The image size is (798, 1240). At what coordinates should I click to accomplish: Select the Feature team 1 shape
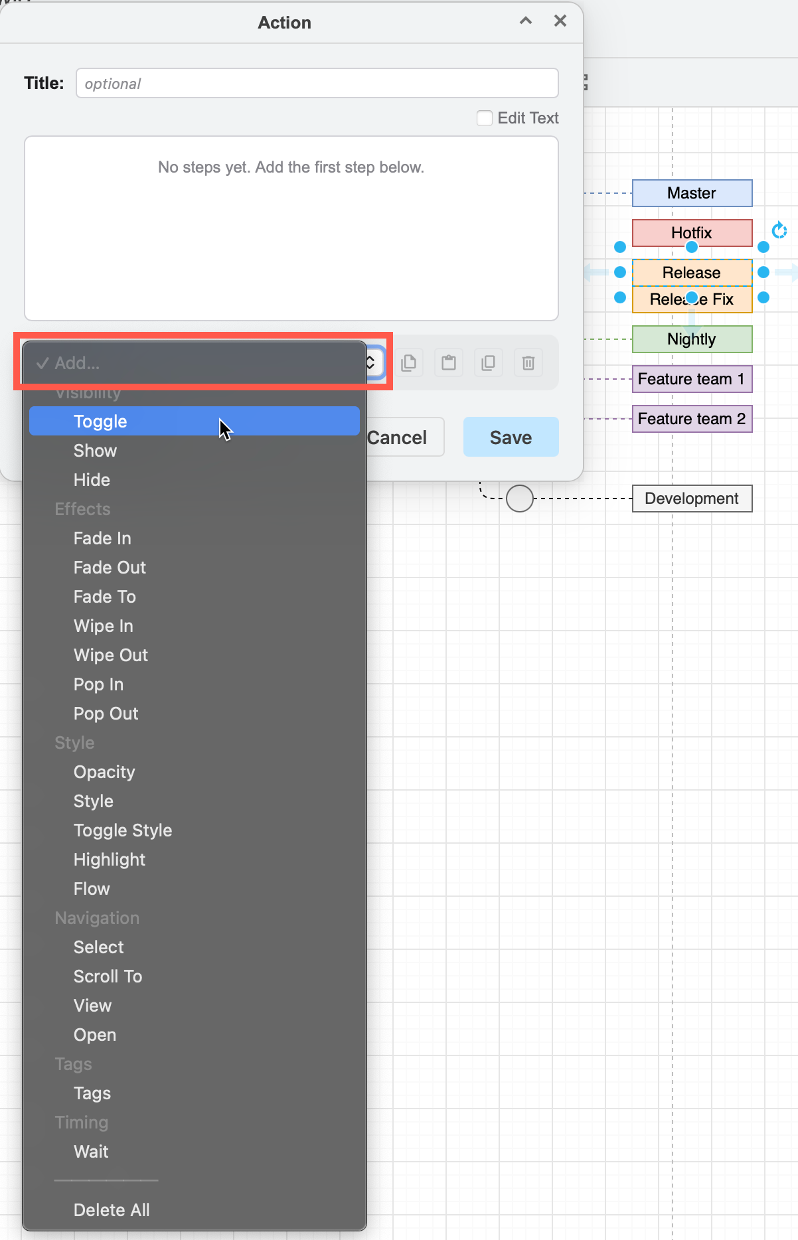click(x=692, y=379)
